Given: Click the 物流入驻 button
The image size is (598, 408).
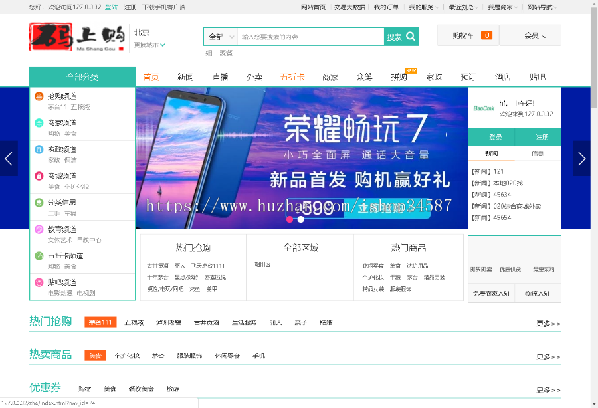Looking at the screenshot, I should [538, 294].
